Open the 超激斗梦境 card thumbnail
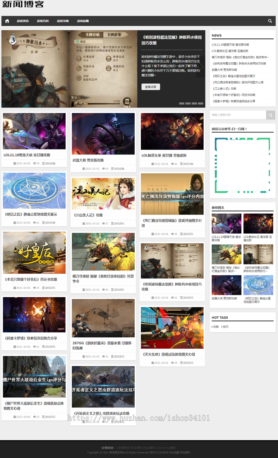The width and height of the screenshot is (278, 458). click(34, 315)
